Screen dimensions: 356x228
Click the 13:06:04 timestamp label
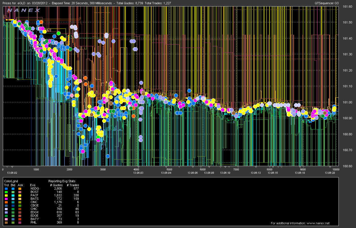click(166, 172)
